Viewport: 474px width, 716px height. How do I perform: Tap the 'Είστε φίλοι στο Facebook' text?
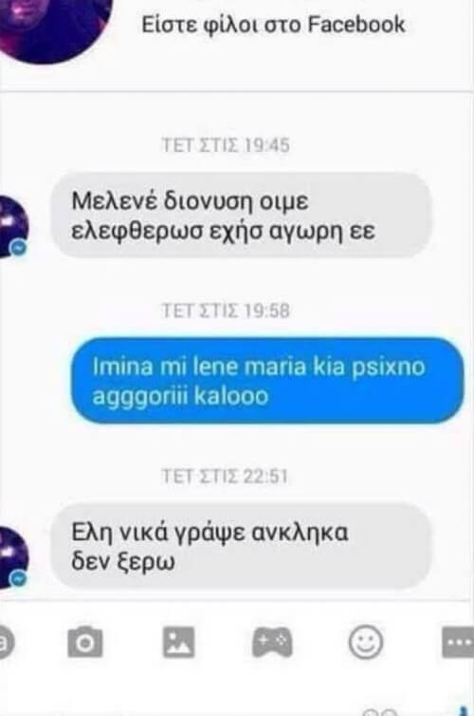pyautogui.click(x=273, y=24)
